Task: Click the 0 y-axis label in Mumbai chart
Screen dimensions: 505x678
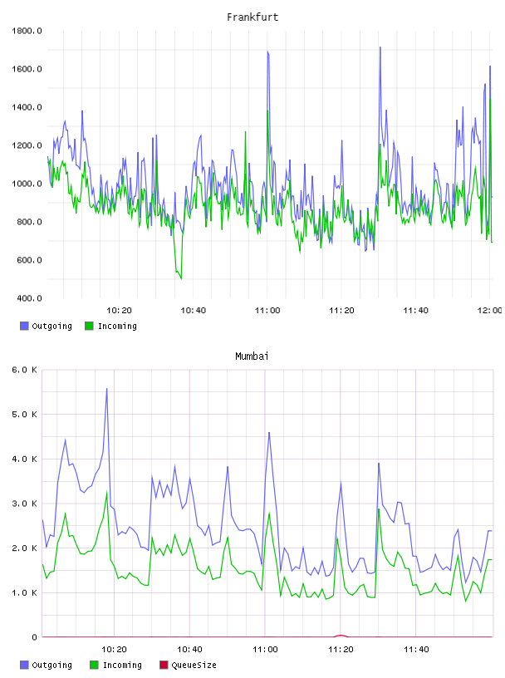Action: tap(34, 637)
